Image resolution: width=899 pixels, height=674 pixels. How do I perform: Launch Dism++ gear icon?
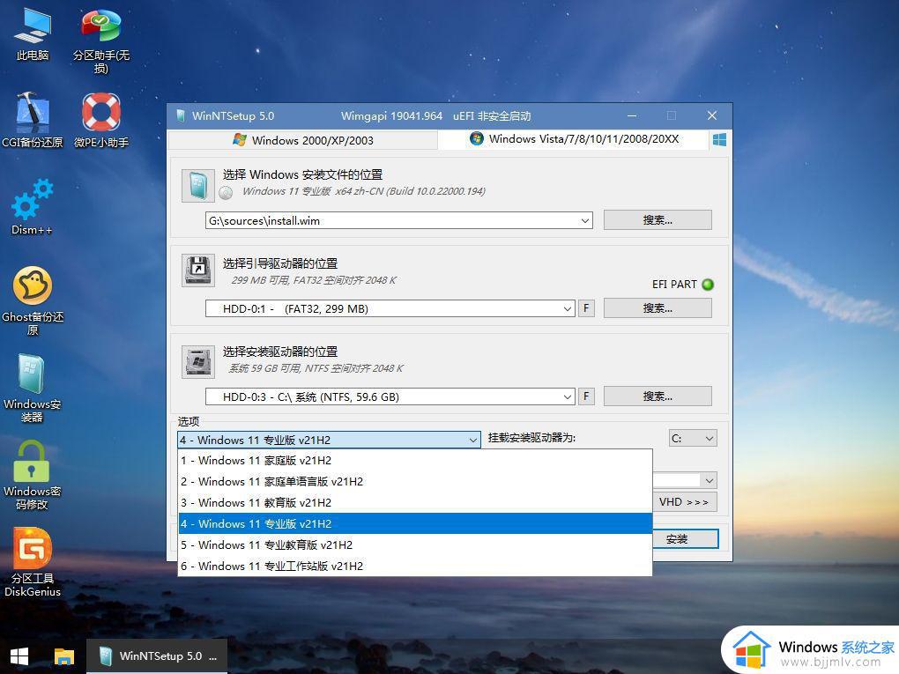pos(33,207)
